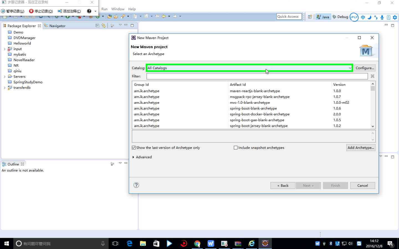The width and height of the screenshot is (399, 249).
Task: Expand the Advanced section
Action: click(x=142, y=157)
